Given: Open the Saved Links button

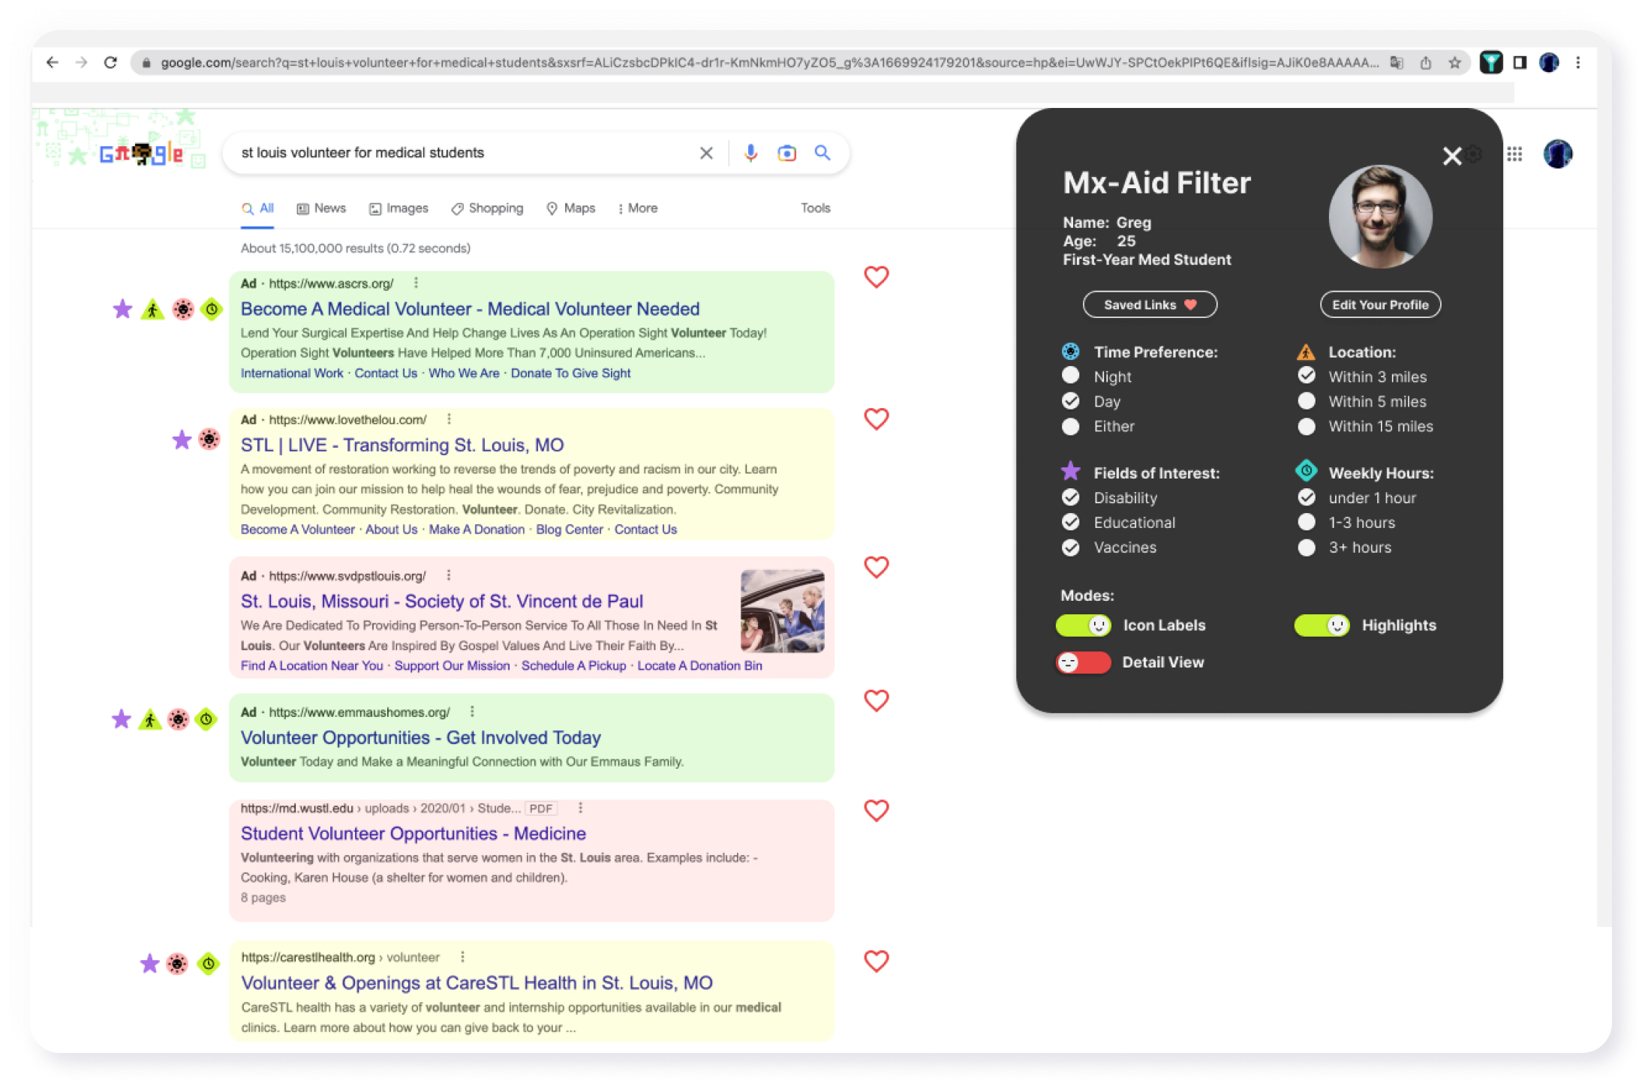Looking at the screenshot, I should [1150, 304].
